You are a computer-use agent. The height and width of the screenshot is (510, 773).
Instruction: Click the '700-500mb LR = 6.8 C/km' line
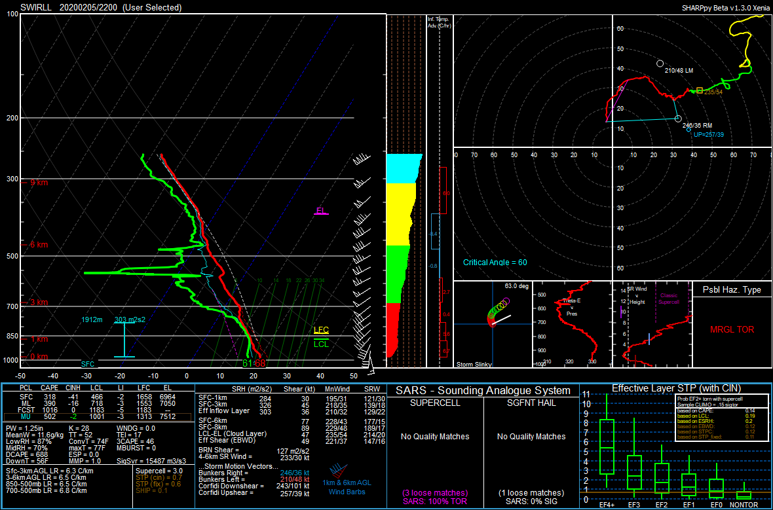pos(46,490)
